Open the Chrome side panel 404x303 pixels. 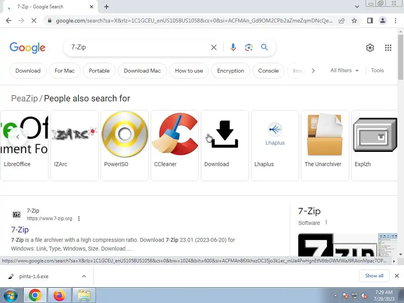(x=370, y=21)
